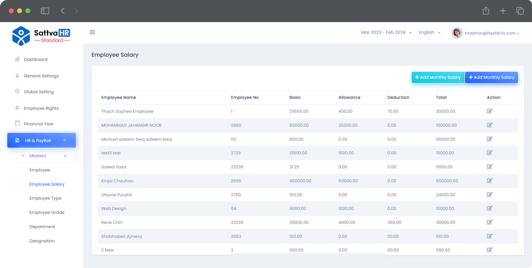This screenshot has width=532, height=268.
Task: Click the browser sidebar toggle icon
Action: tap(45, 11)
